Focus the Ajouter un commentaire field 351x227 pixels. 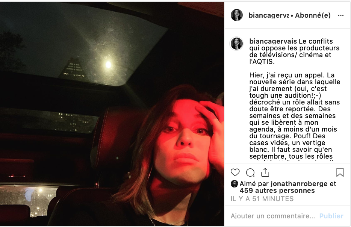click(273, 216)
